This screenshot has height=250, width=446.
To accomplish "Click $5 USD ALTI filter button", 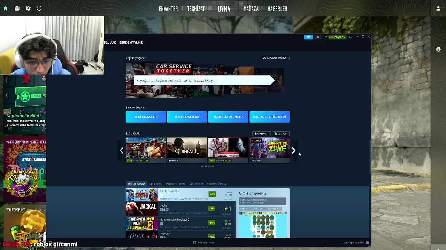I will click(x=280, y=134).
